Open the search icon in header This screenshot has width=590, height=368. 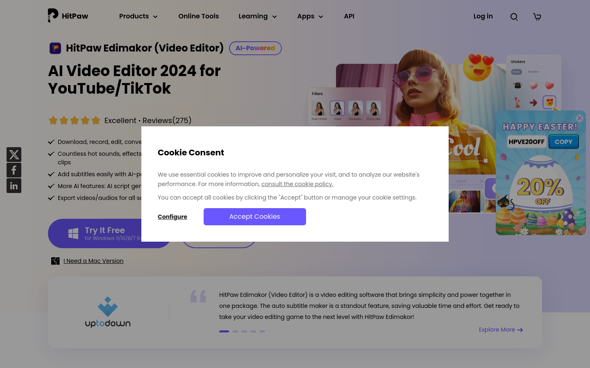pyautogui.click(x=514, y=17)
